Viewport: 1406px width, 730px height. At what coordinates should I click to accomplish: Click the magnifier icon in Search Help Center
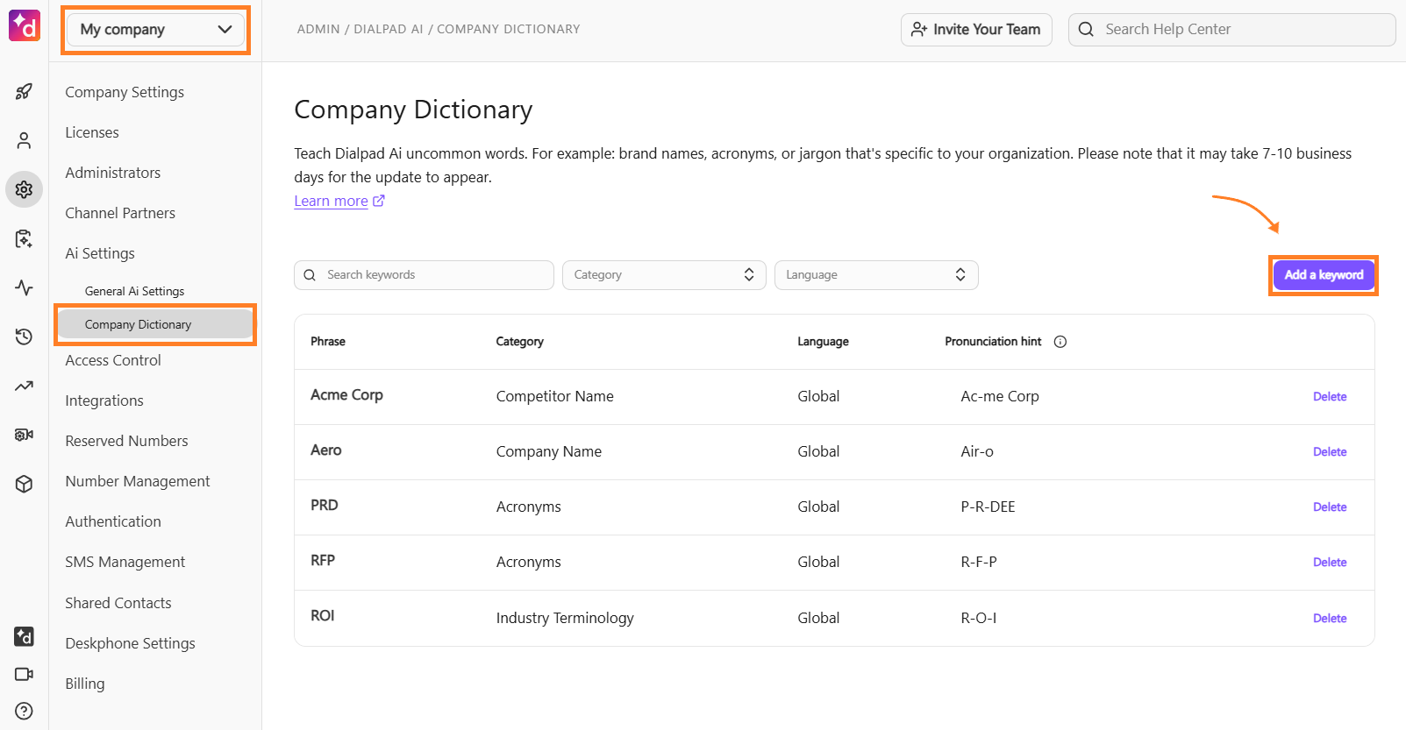click(x=1086, y=29)
